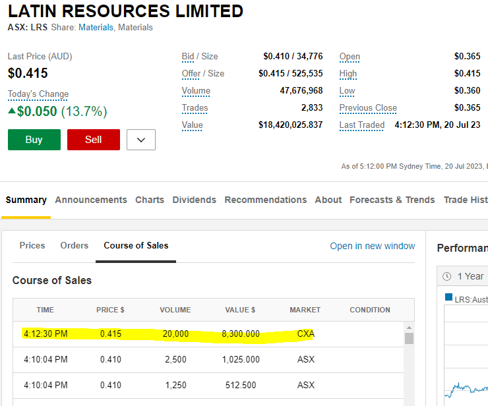The image size is (488, 406).
Task: View the About tab
Action: click(328, 200)
